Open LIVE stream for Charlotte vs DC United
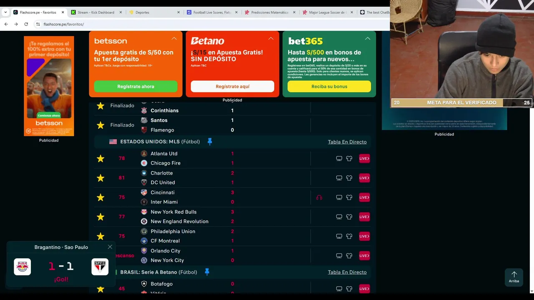 coord(364,178)
